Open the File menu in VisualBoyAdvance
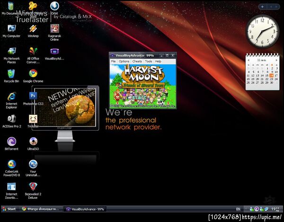This screenshot has height=222, width=284. click(x=114, y=62)
